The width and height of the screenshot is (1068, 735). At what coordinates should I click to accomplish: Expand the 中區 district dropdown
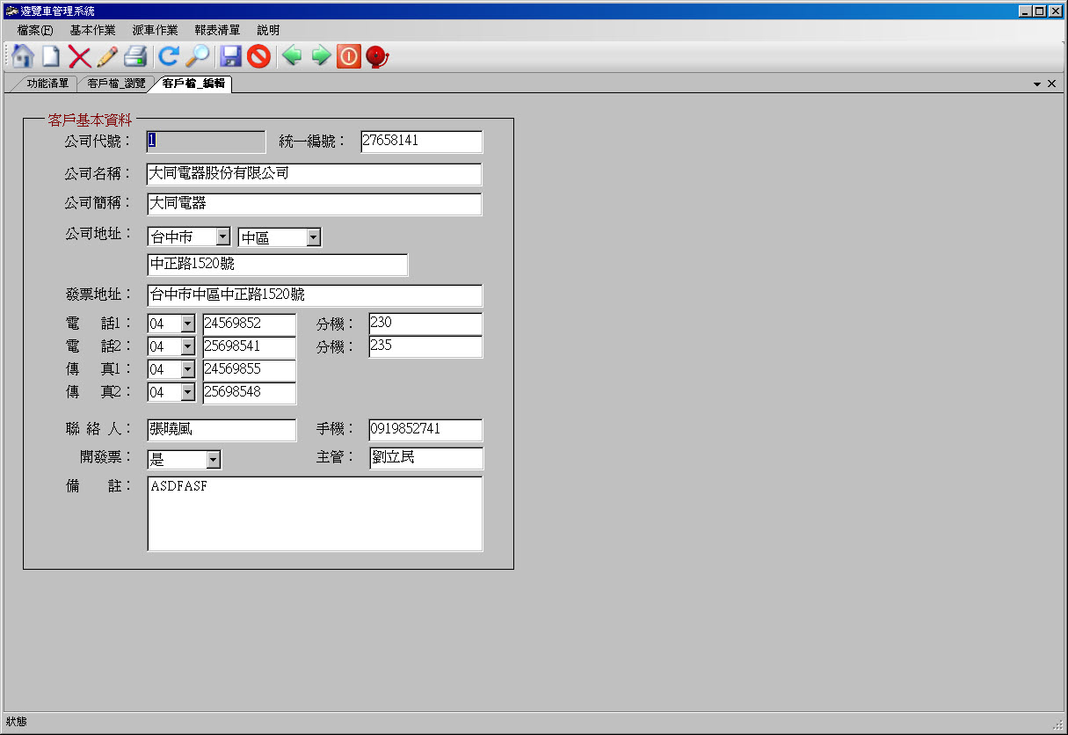(314, 237)
